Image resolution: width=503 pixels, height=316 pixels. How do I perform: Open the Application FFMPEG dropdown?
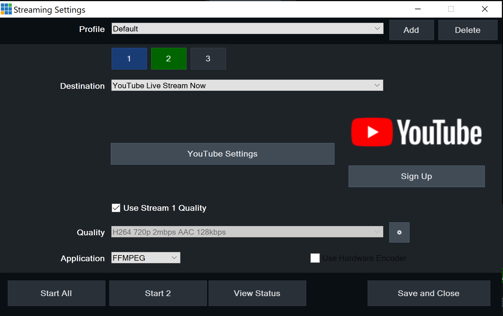(146, 258)
